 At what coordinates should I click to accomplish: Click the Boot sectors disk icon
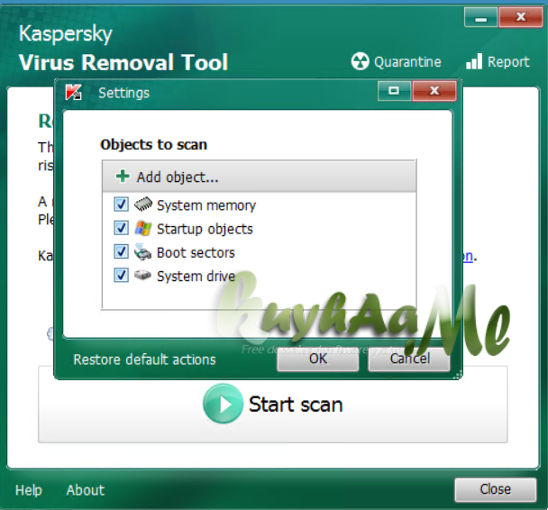click(x=142, y=251)
